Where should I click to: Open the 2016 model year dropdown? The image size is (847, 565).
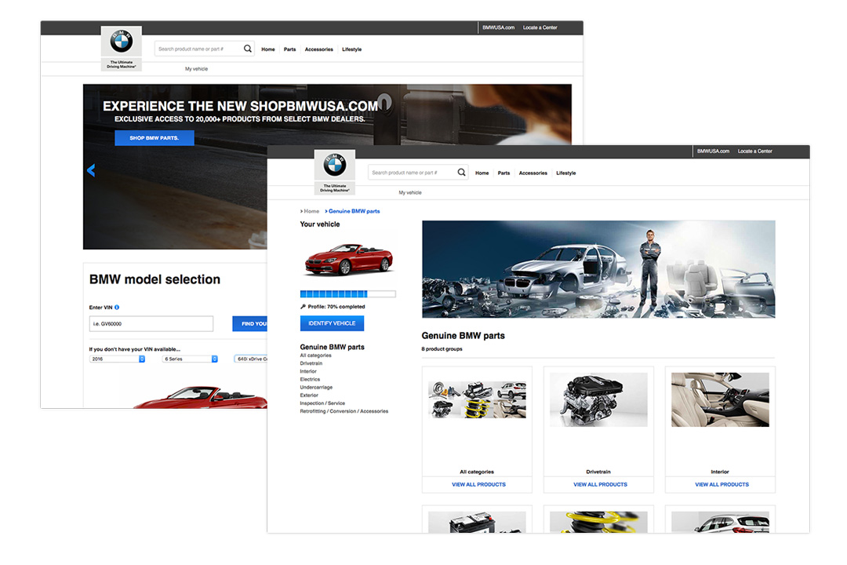[x=117, y=359]
